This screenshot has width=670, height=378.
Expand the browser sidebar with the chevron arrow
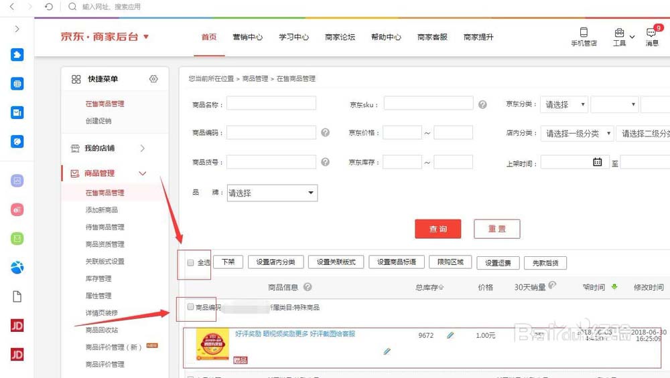point(17,29)
